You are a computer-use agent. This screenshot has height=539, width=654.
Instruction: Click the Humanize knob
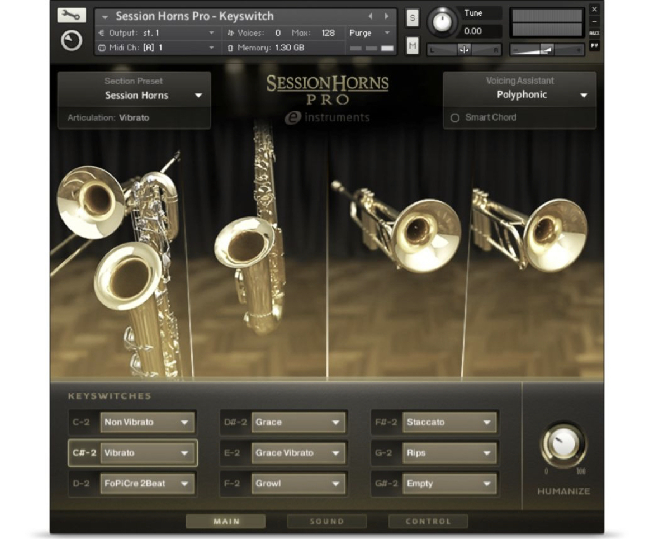[563, 445]
